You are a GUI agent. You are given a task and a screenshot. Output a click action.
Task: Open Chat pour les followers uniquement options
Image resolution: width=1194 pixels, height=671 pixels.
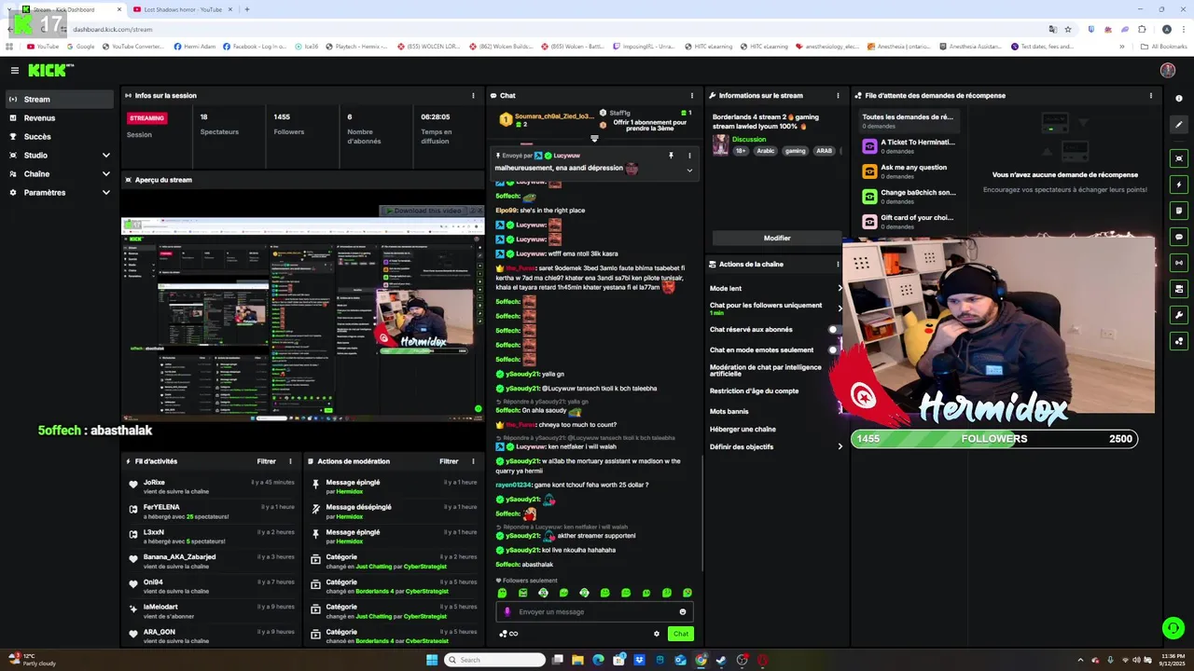tap(839, 308)
